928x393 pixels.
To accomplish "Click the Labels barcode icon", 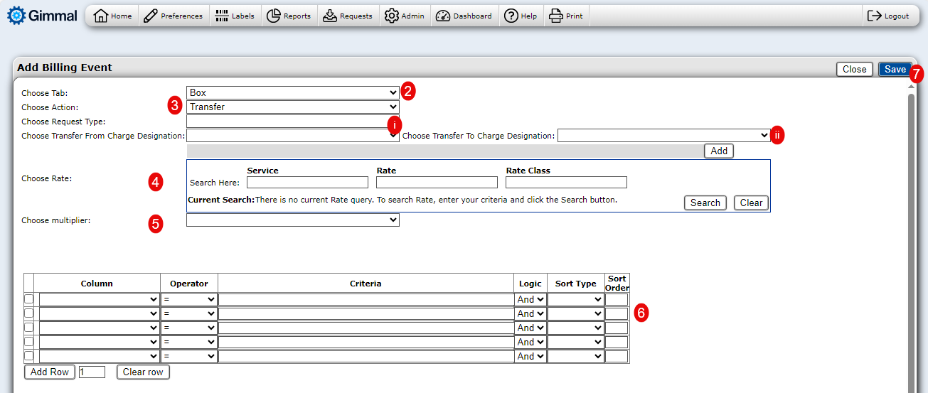I will tap(222, 16).
